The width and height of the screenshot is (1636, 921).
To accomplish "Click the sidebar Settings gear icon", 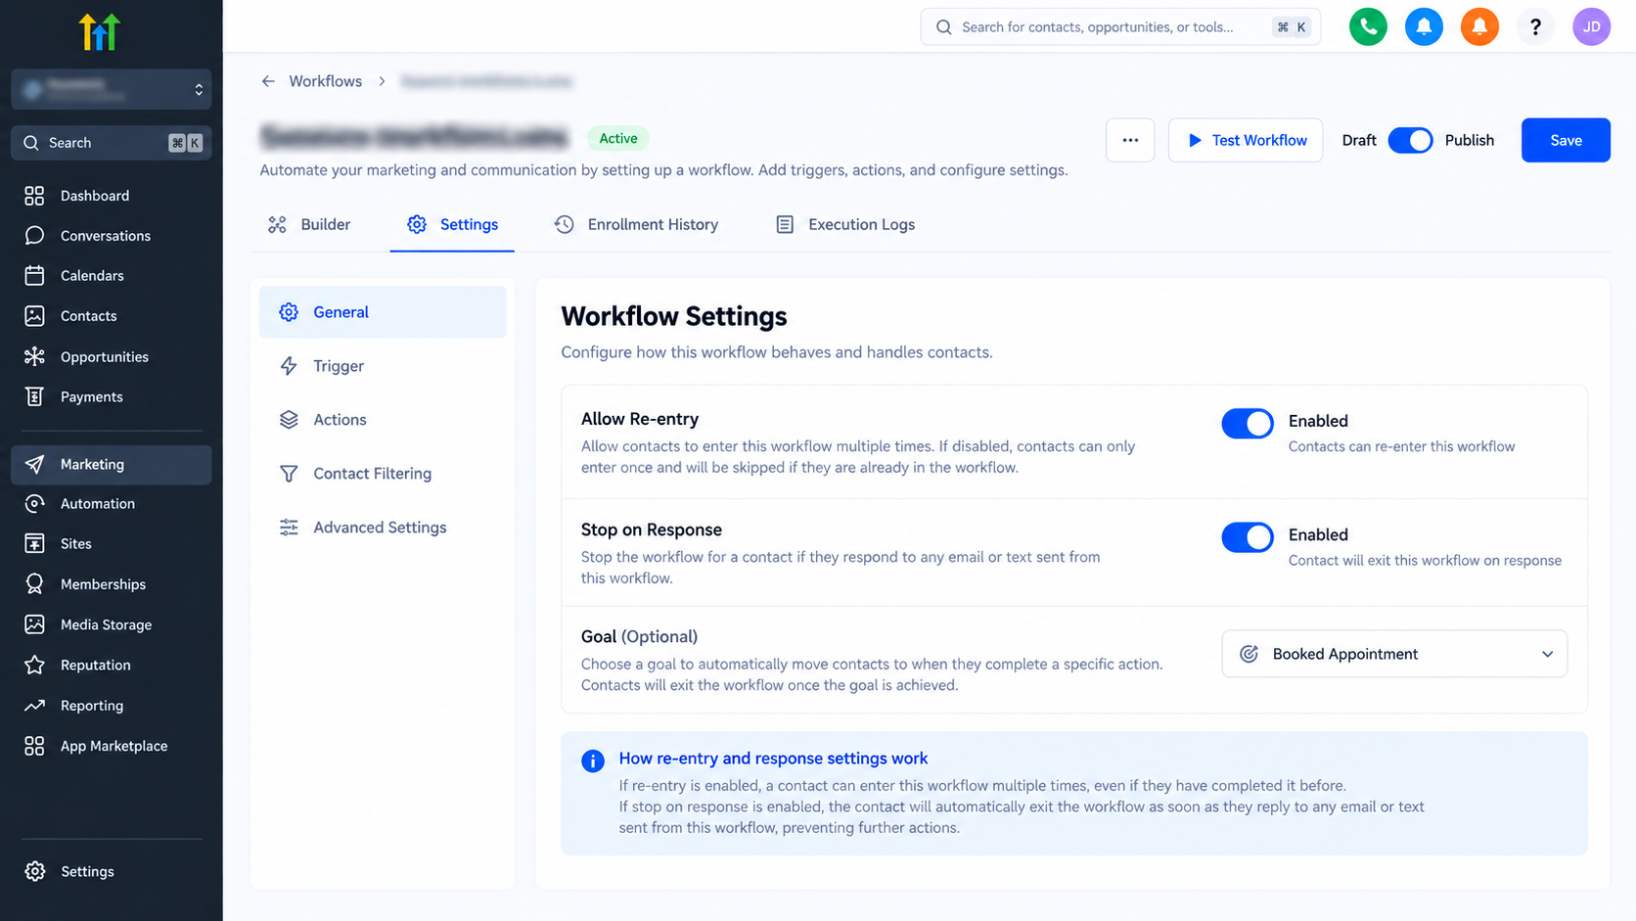I will [35, 871].
